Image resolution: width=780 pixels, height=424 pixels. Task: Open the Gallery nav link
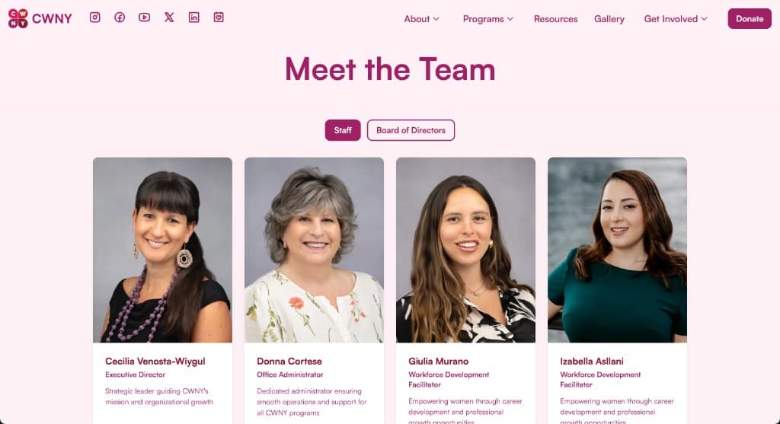pos(609,19)
